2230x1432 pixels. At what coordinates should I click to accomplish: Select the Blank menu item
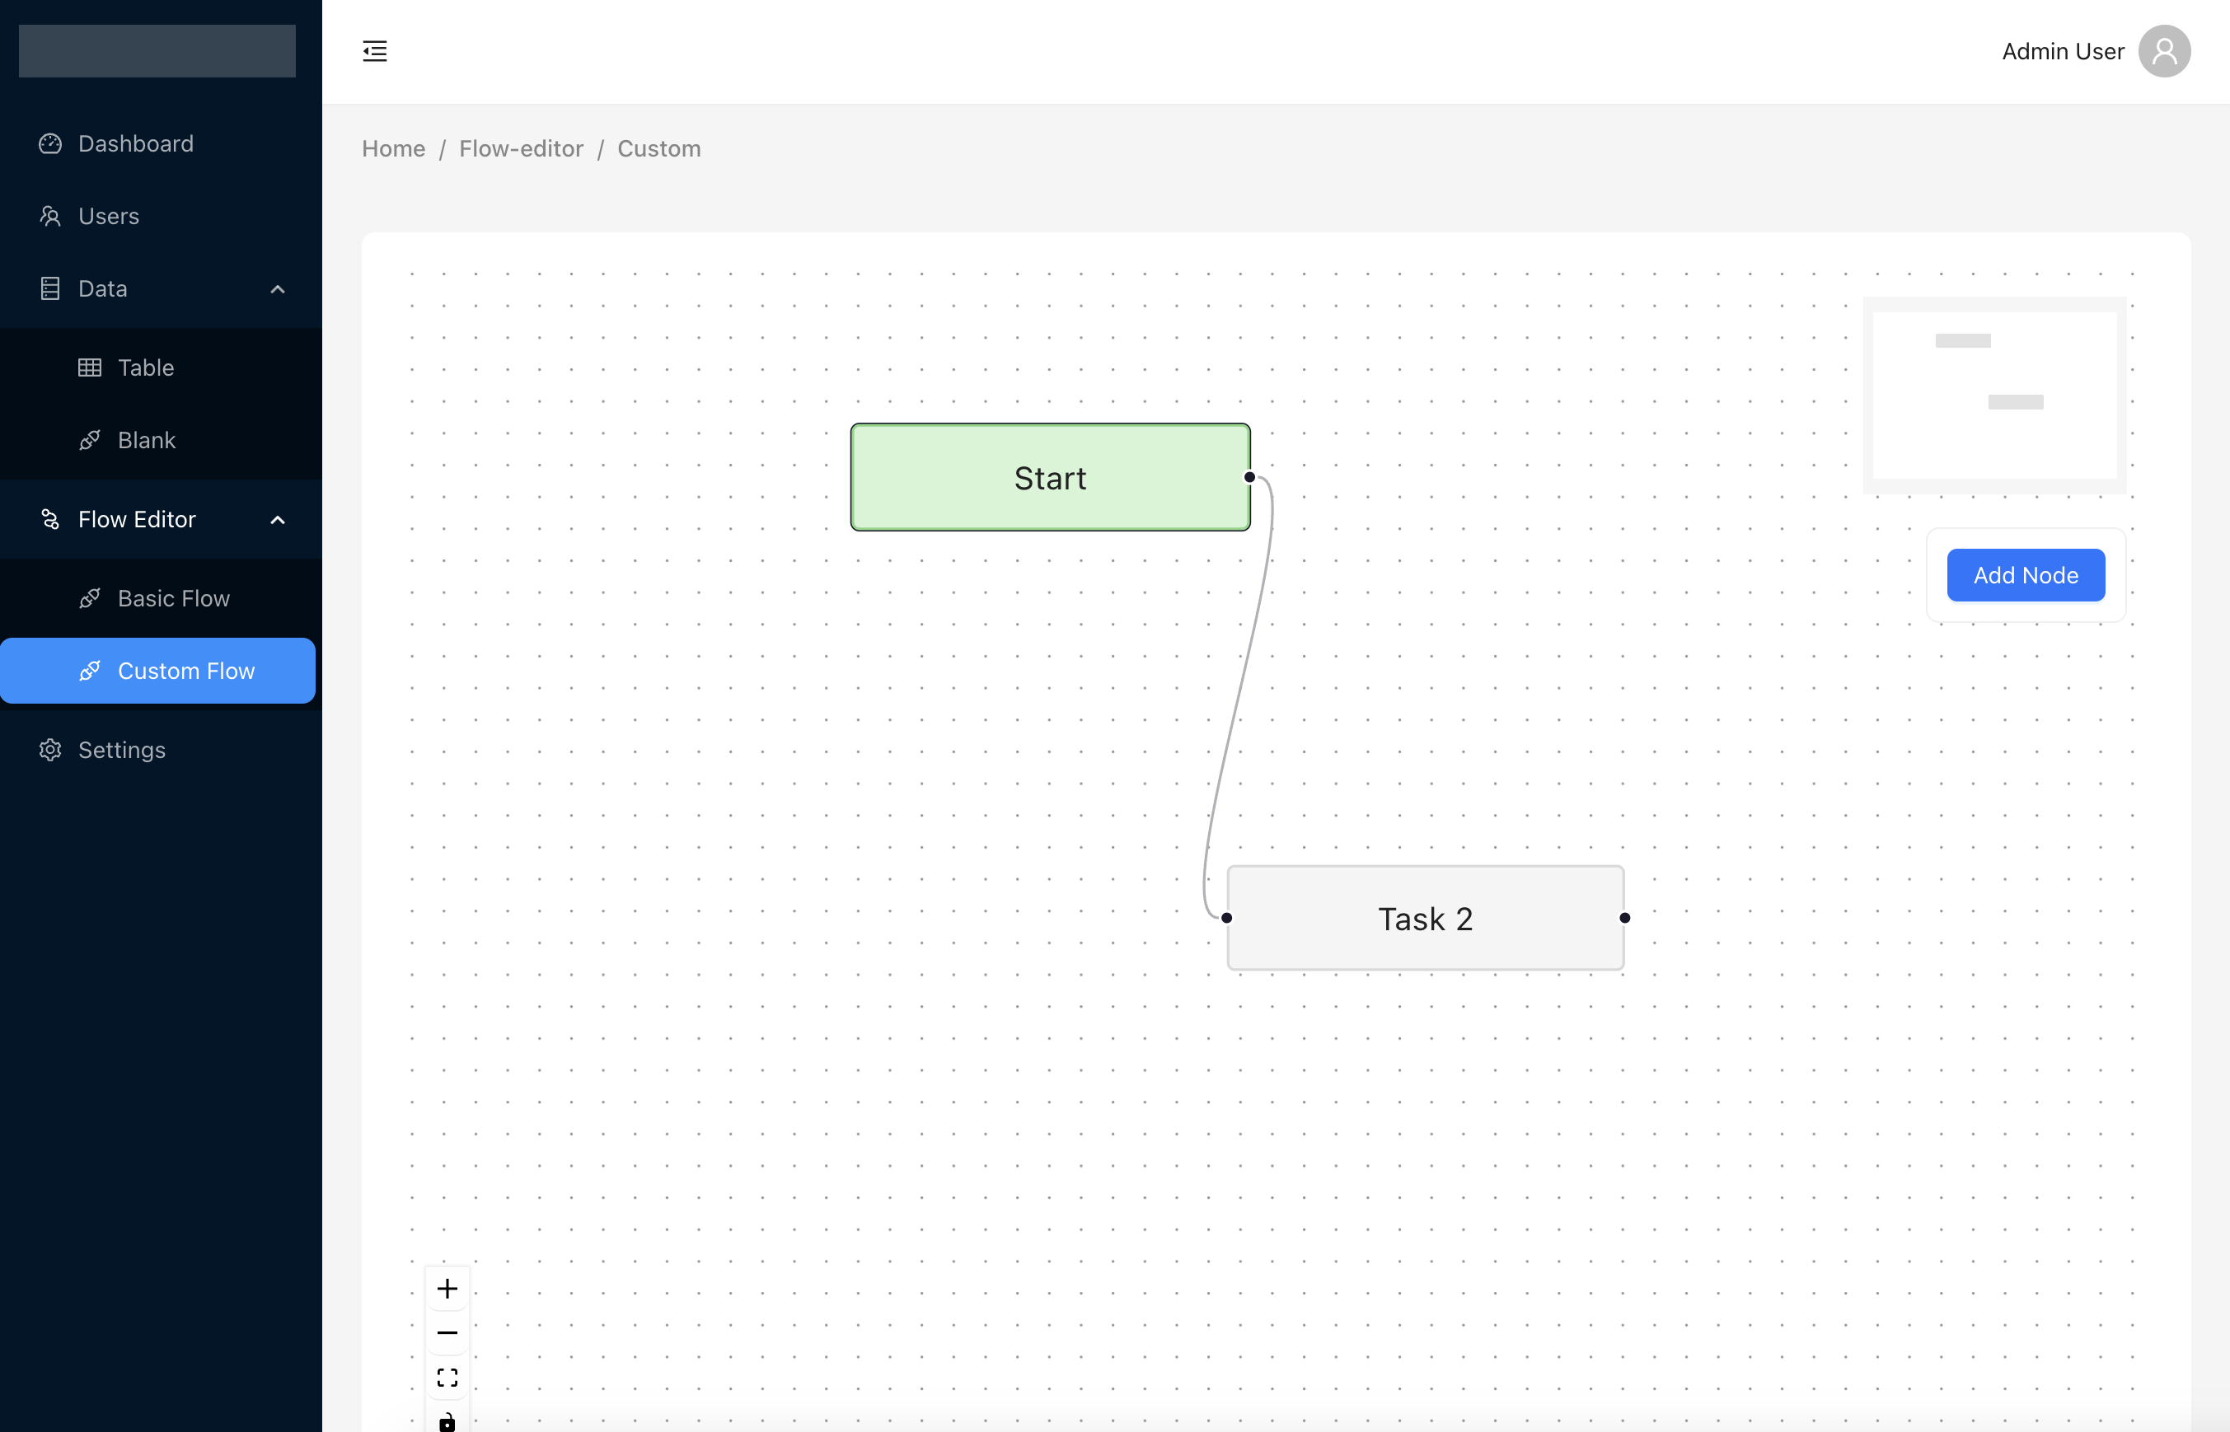(x=147, y=441)
